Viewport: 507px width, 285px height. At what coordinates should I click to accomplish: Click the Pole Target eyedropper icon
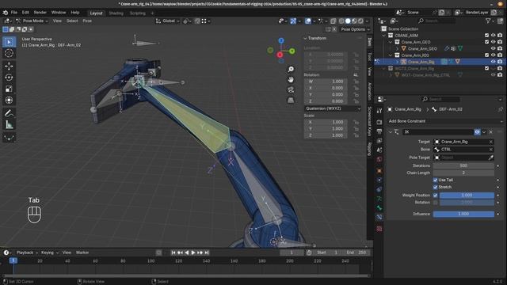click(x=491, y=158)
